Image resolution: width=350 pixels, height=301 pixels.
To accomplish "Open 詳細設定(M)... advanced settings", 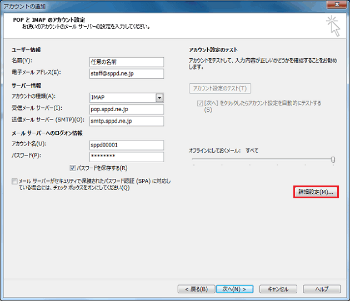I will point(316,192).
